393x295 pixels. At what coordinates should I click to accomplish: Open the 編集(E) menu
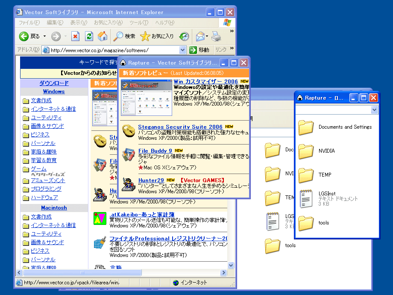55,23
